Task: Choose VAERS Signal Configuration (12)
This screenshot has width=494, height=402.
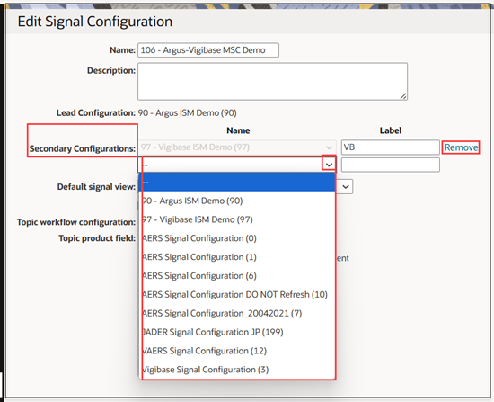Action: 236,351
